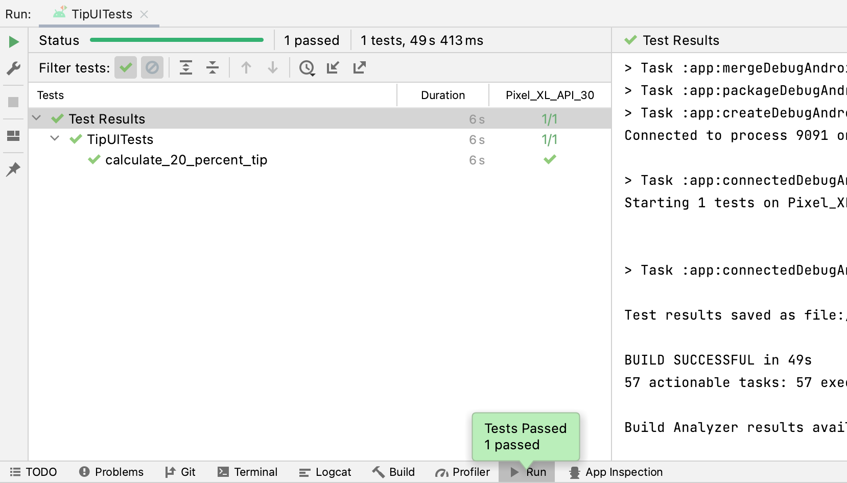Open test history clock icon
Image resolution: width=847 pixels, height=483 pixels.
coord(307,67)
